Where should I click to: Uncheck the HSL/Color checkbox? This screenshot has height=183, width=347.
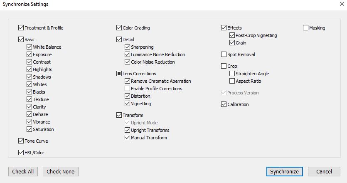pyautogui.click(x=21, y=153)
